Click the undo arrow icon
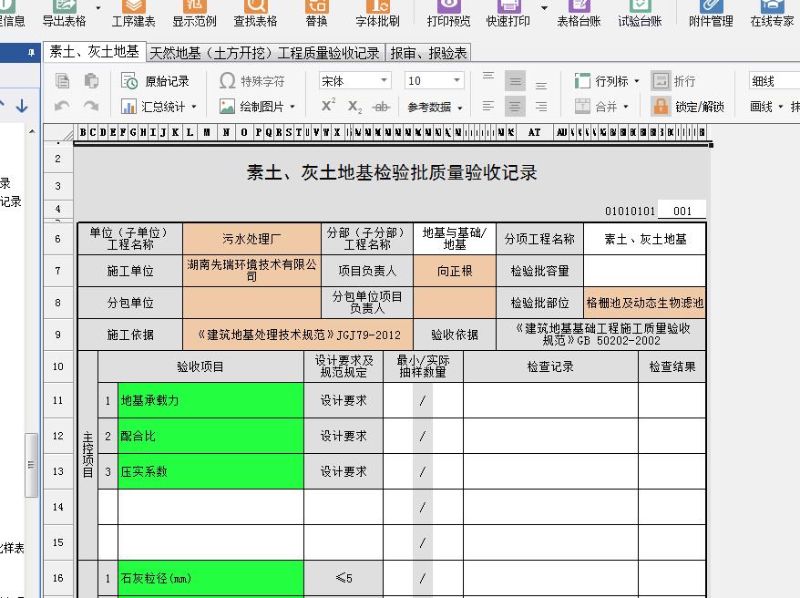 point(63,107)
